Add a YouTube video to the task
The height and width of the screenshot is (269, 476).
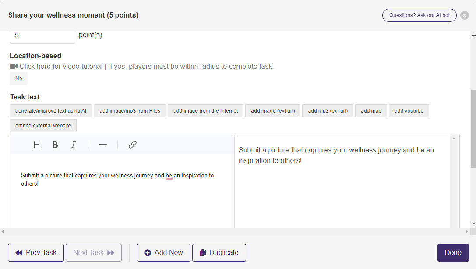tap(409, 111)
